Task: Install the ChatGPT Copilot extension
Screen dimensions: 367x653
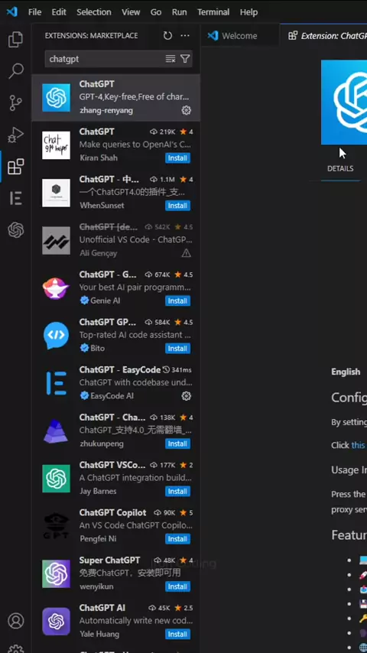Action: click(x=178, y=539)
